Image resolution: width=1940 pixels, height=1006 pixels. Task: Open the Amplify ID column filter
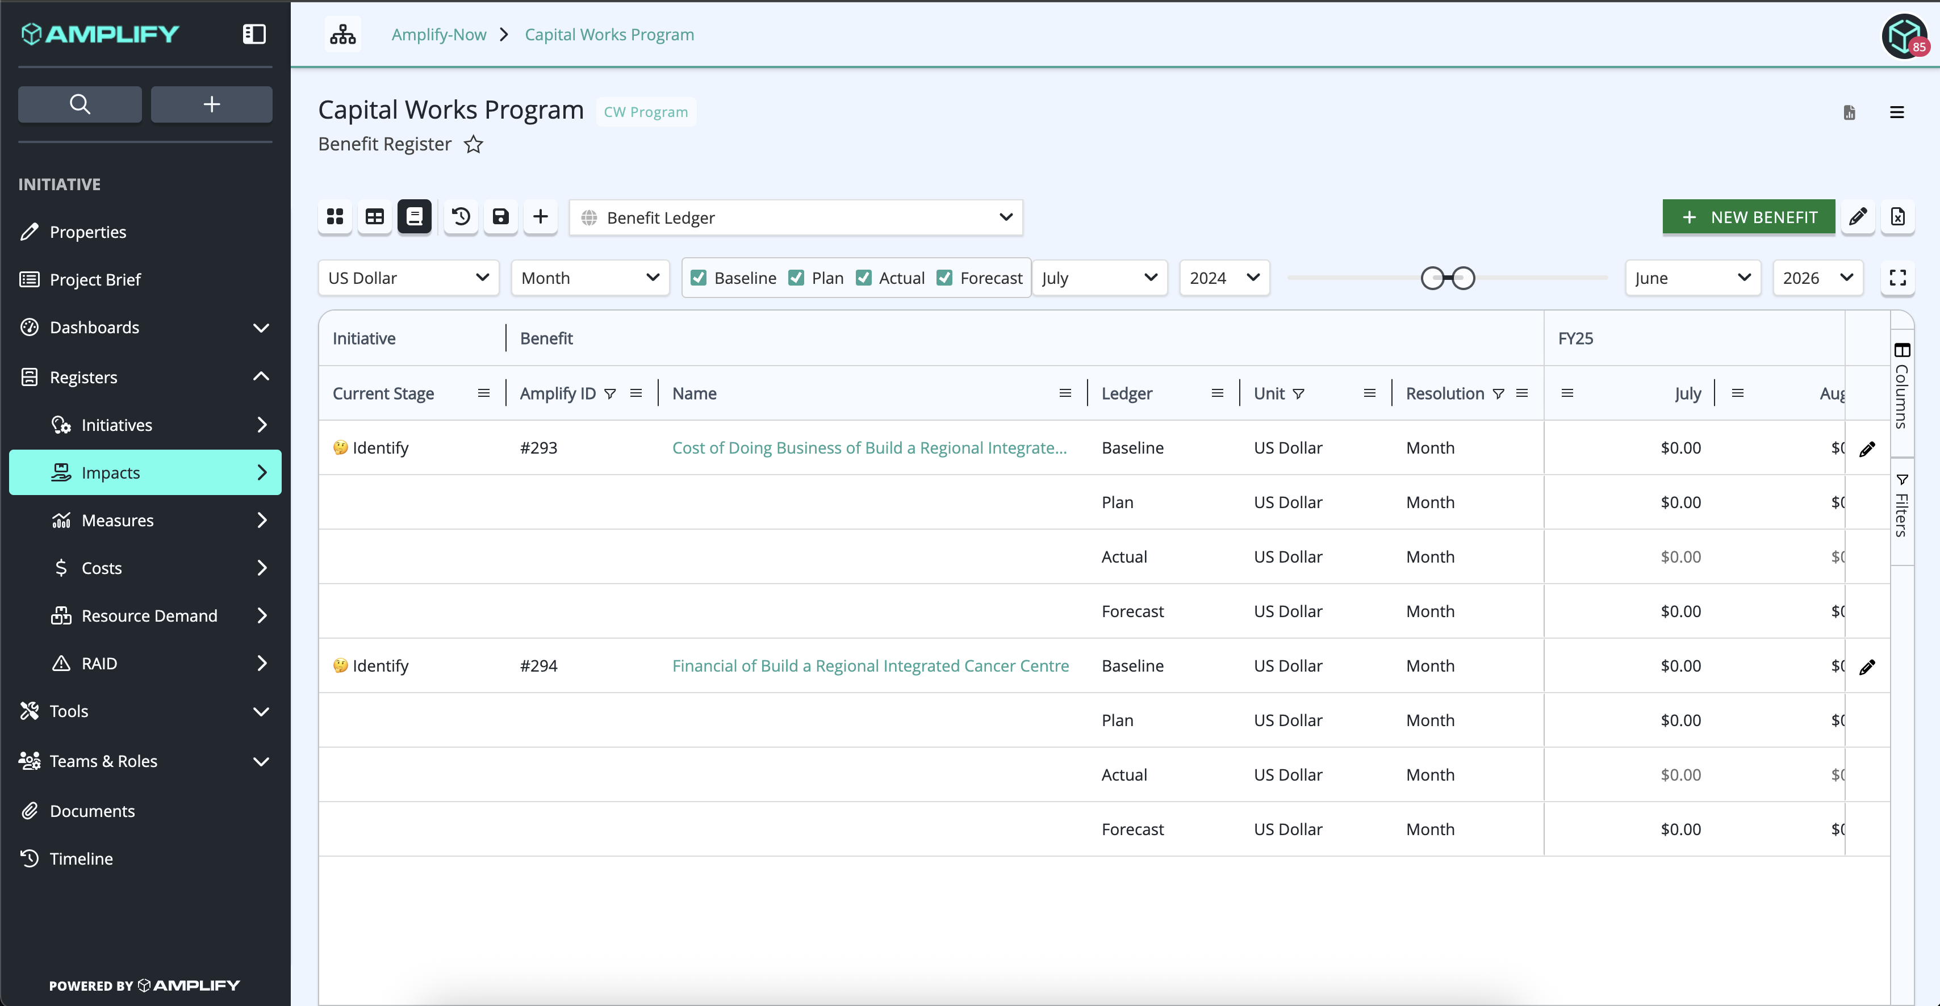tap(610, 394)
